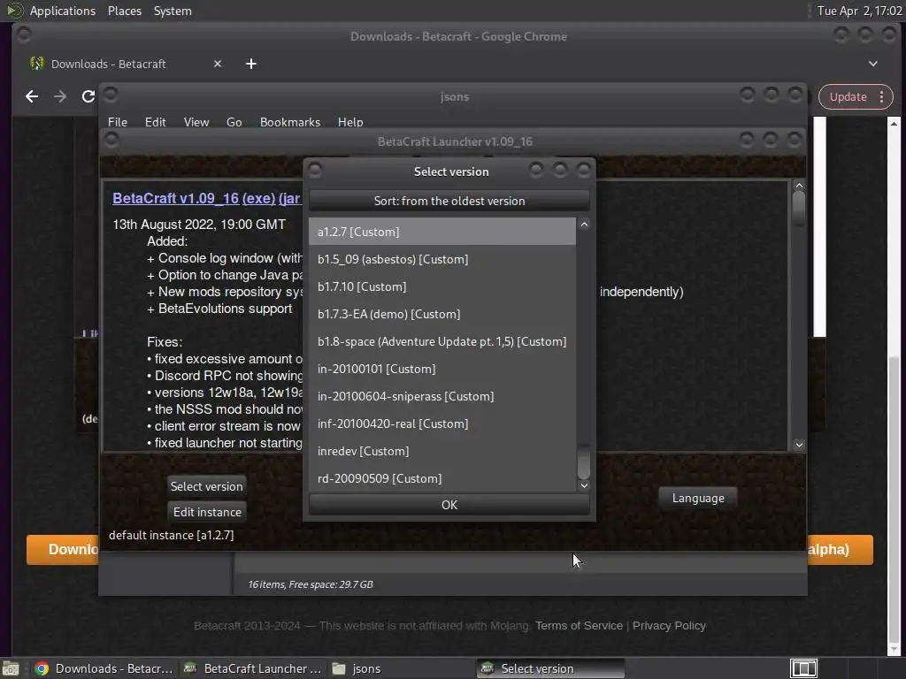Click window menu icon of BetaCraft Launcher

pyautogui.click(x=111, y=139)
